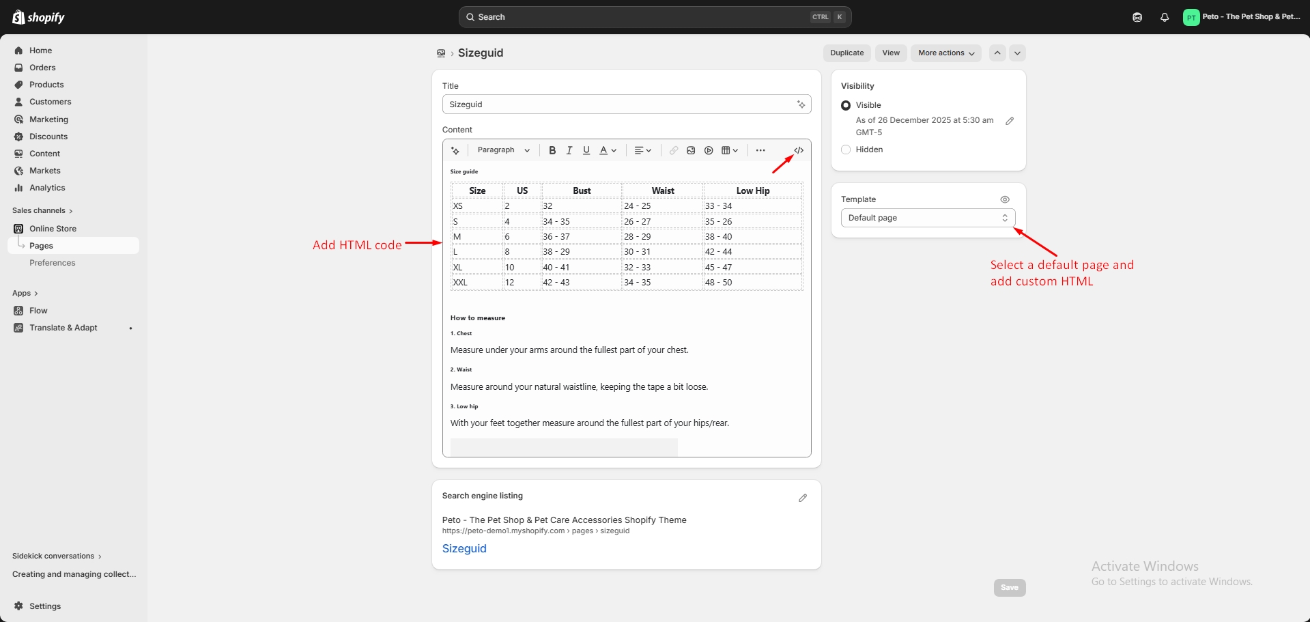Edit the search engine listing pencil icon
The width and height of the screenshot is (1310, 622).
803,498
